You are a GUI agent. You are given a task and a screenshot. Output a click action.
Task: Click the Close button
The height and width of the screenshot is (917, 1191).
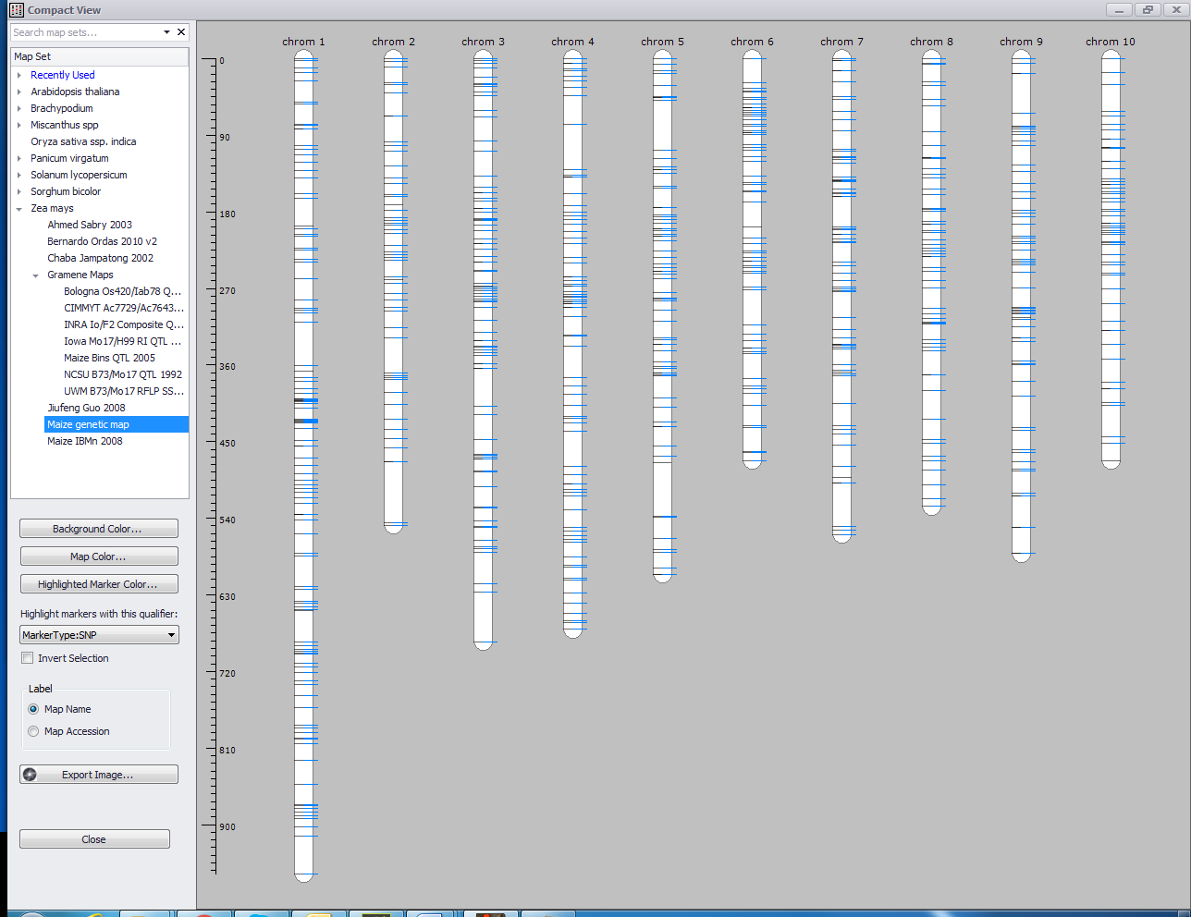(x=94, y=839)
